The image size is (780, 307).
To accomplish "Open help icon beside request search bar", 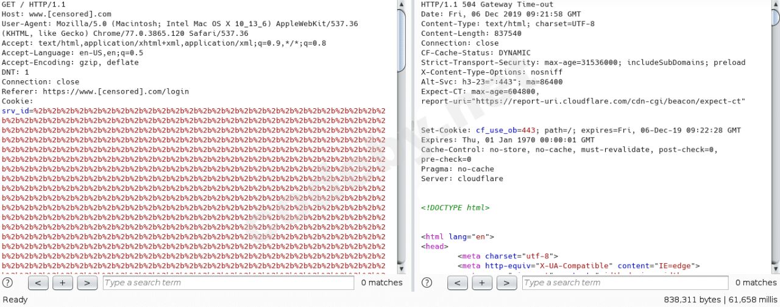I will (x=8, y=283).
